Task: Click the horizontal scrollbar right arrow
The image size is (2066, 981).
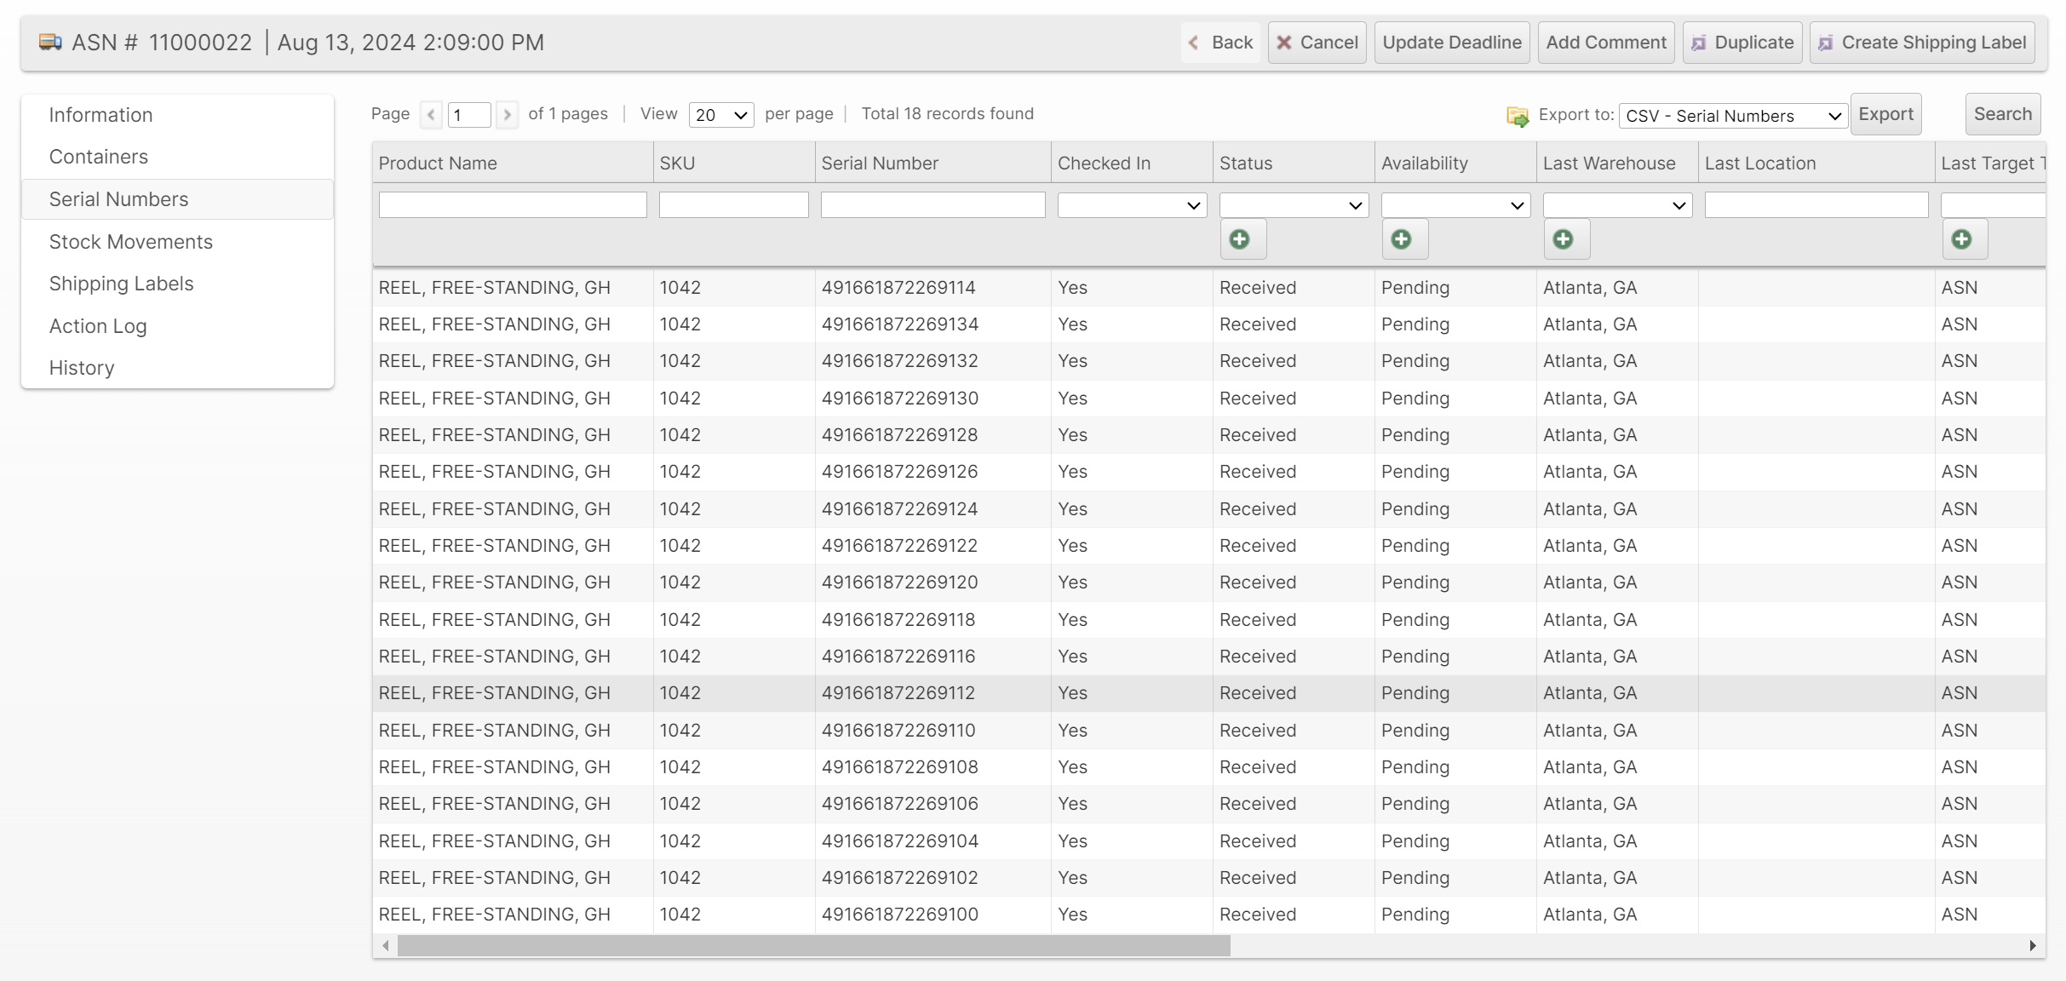Action: point(2033,945)
